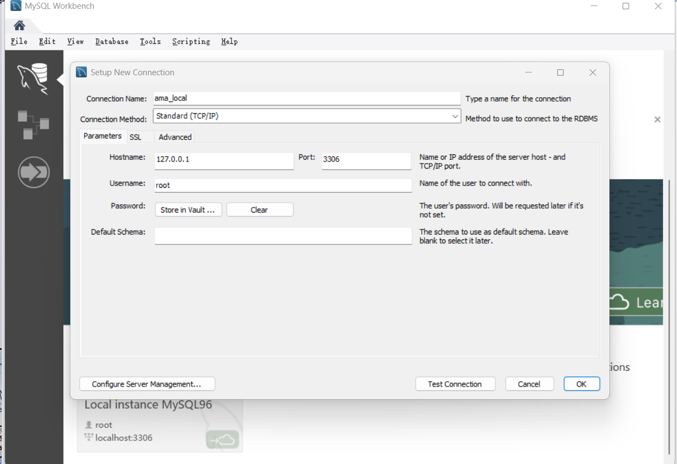Cancel the new connection dialog
The height and width of the screenshot is (464, 677).
529,384
